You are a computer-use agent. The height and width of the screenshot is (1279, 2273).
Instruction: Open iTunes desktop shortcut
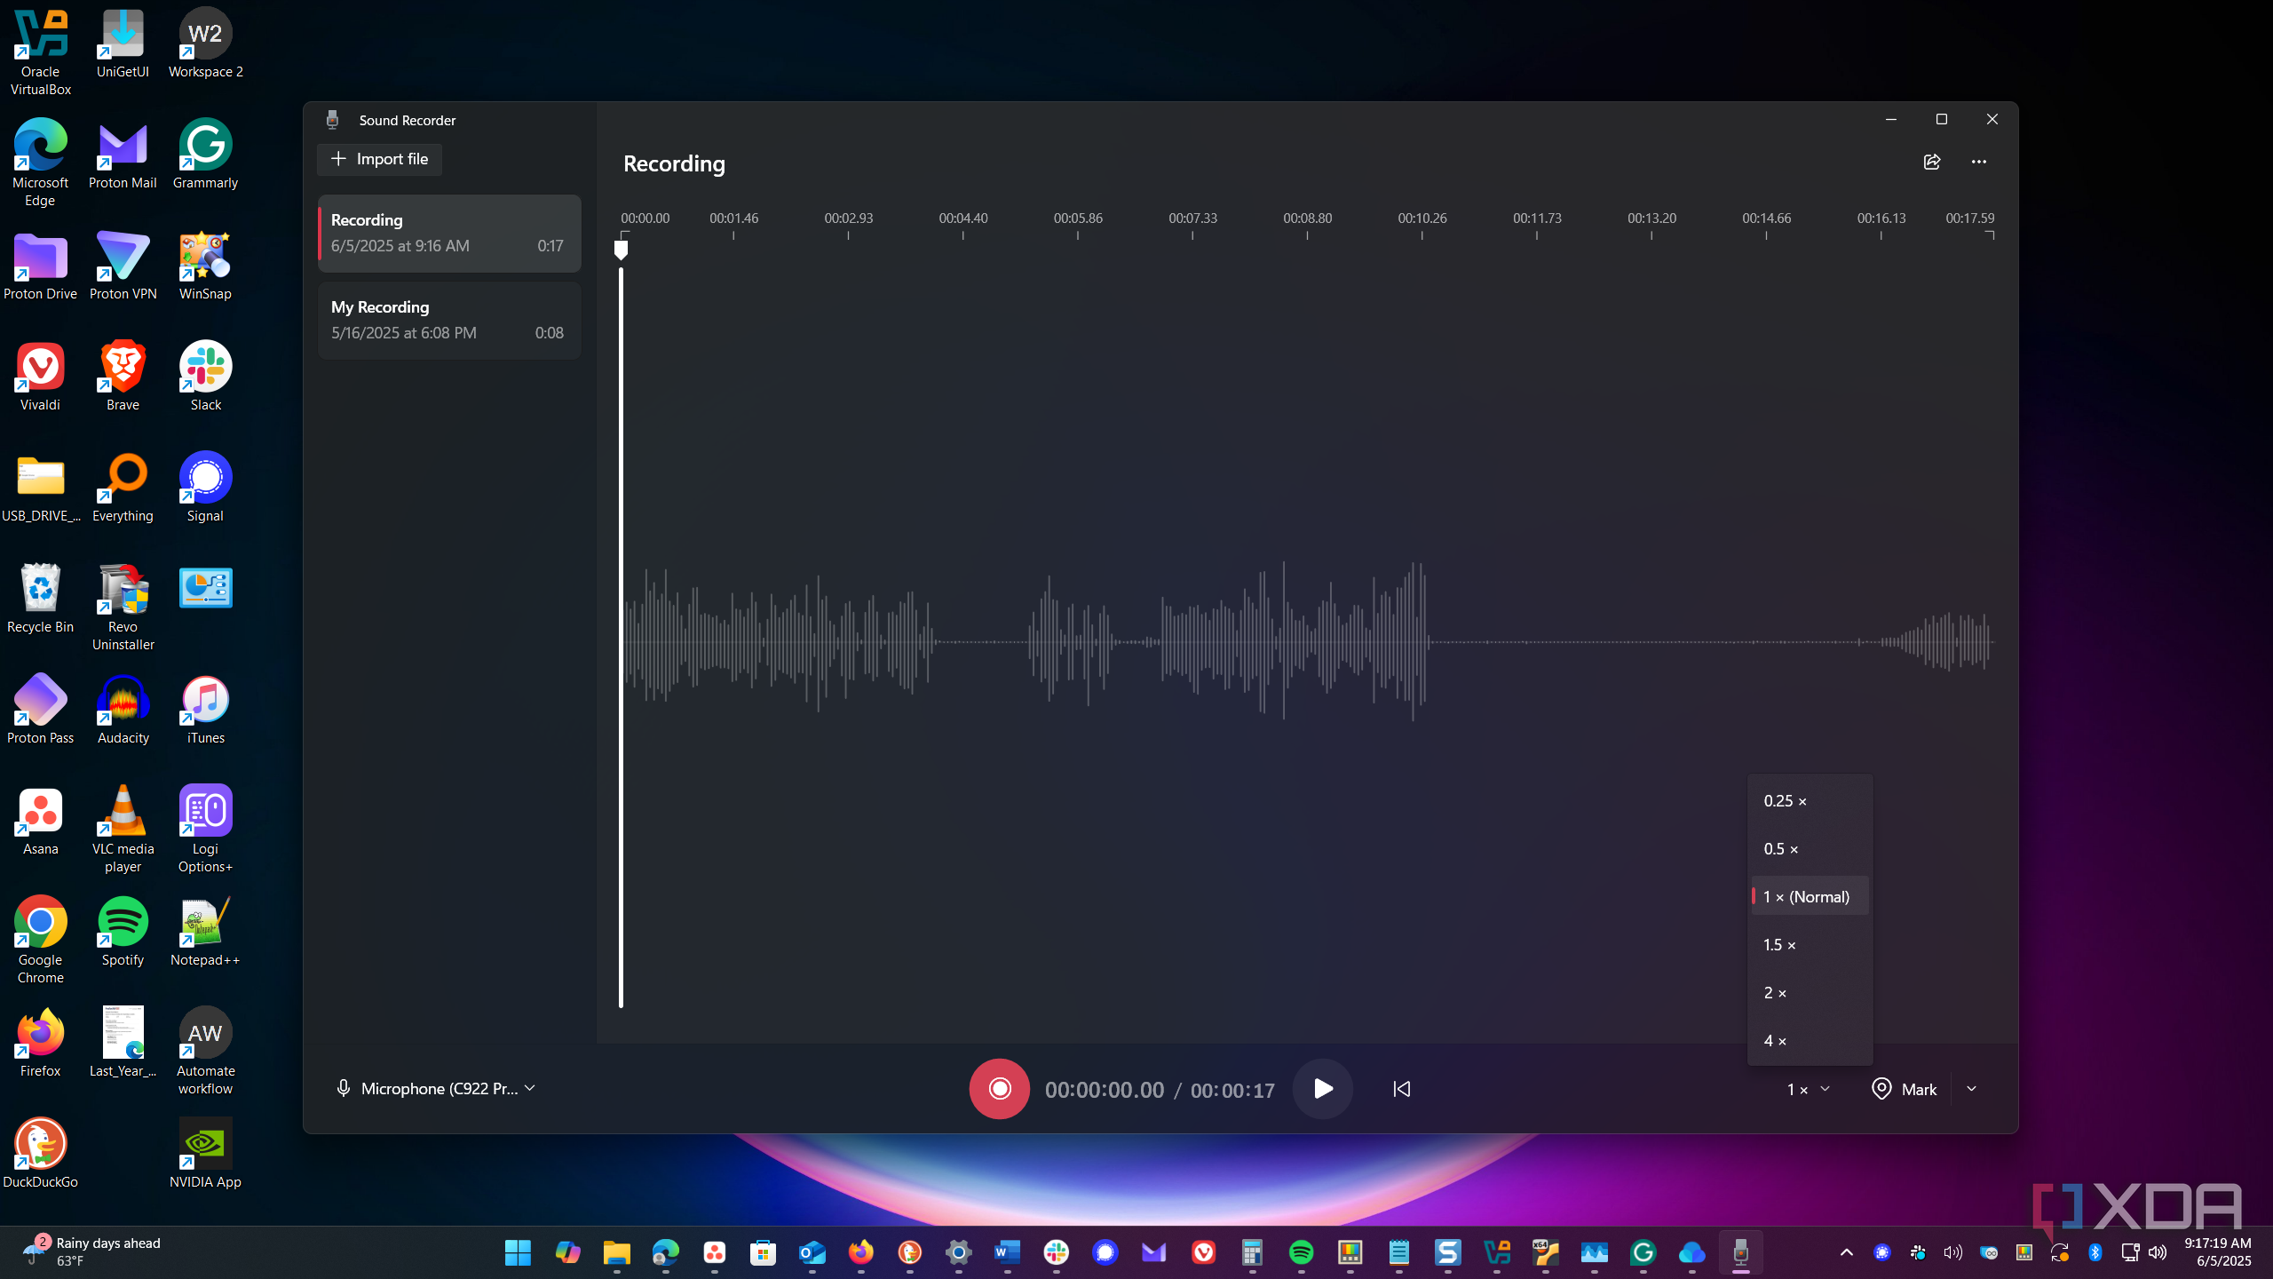205,711
